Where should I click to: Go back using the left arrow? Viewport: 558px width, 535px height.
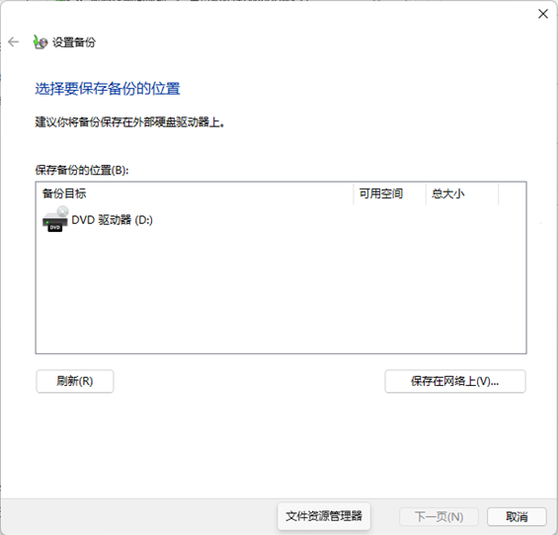14,42
